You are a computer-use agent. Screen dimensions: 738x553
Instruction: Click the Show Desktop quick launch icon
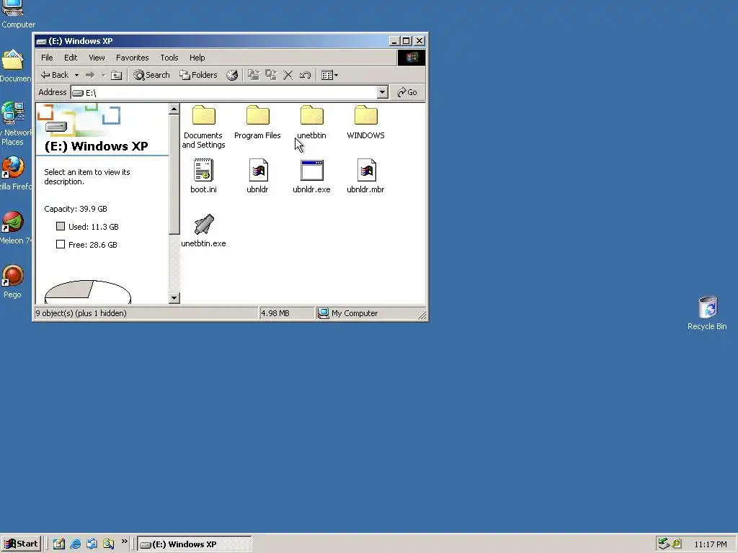tap(59, 544)
